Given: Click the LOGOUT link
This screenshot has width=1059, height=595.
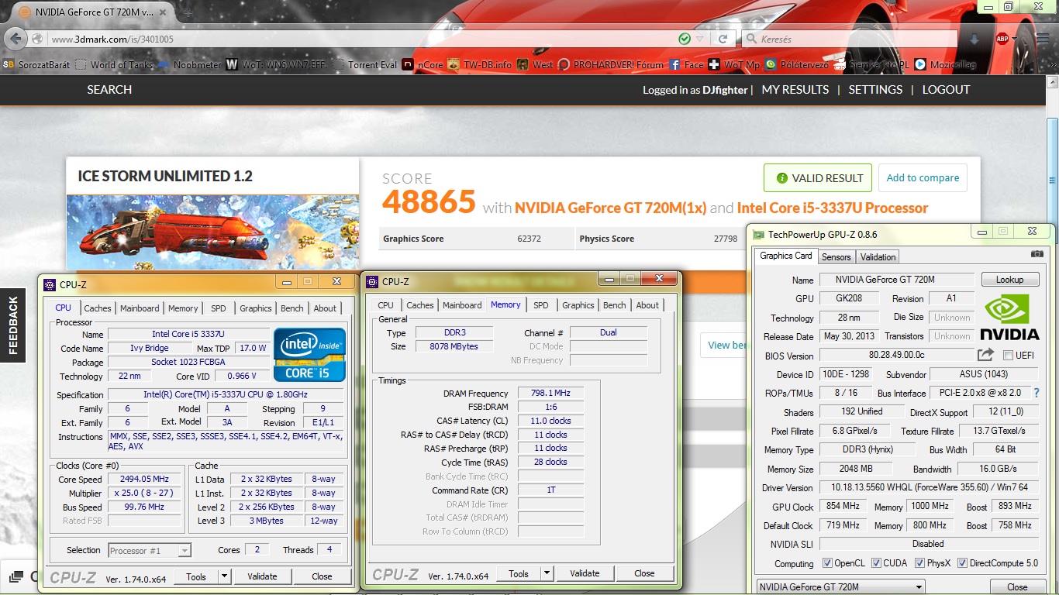Looking at the screenshot, I should pos(946,89).
